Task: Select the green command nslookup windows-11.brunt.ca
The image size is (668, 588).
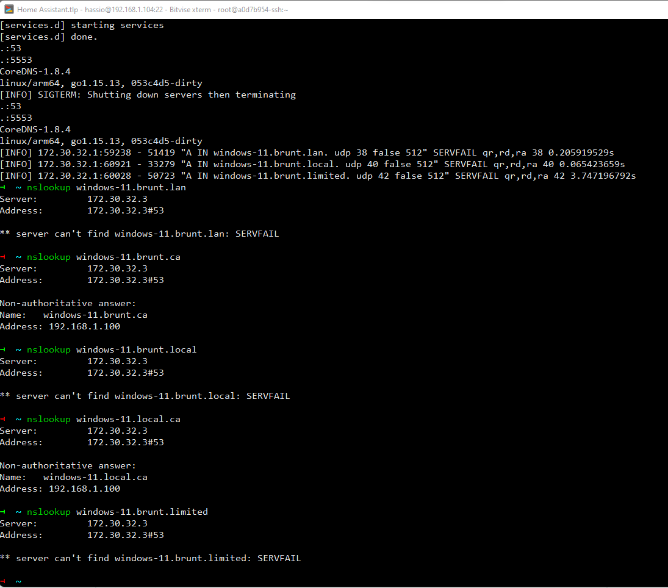Action: [102, 257]
